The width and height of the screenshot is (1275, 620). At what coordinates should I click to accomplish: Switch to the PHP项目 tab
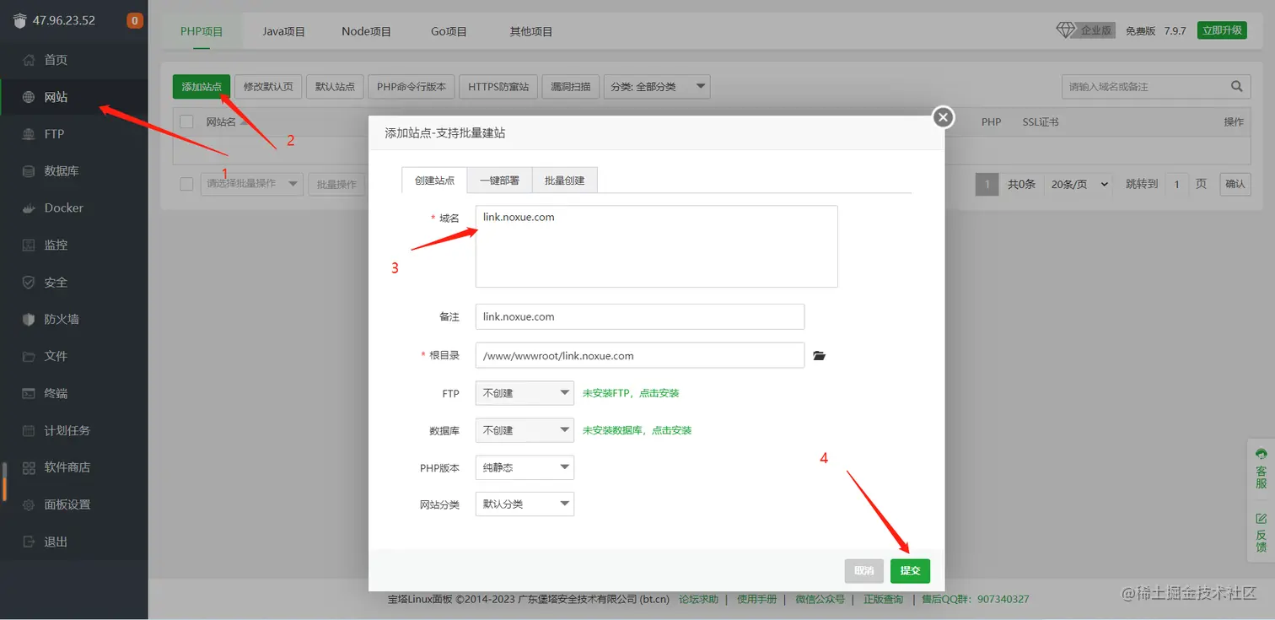[x=202, y=31]
